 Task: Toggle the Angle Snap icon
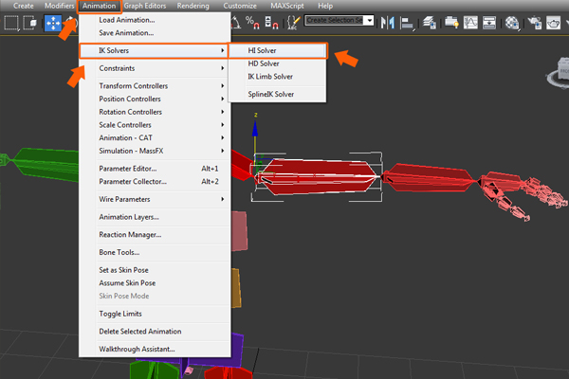click(x=236, y=23)
